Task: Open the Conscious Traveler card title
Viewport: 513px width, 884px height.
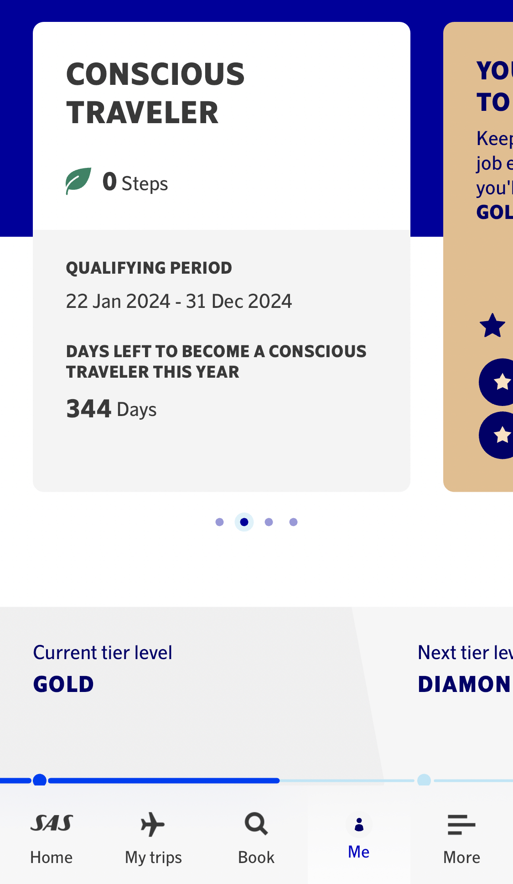Action: coord(155,93)
